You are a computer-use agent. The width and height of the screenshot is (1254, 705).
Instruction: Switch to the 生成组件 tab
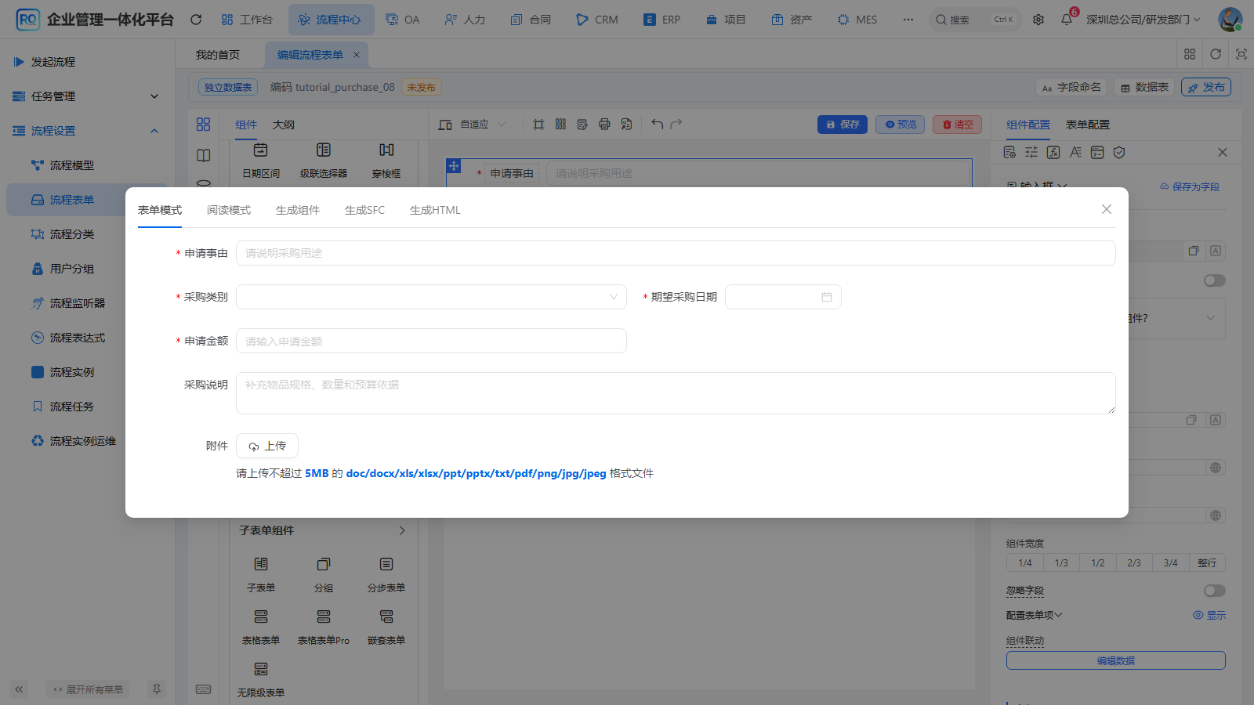click(298, 210)
